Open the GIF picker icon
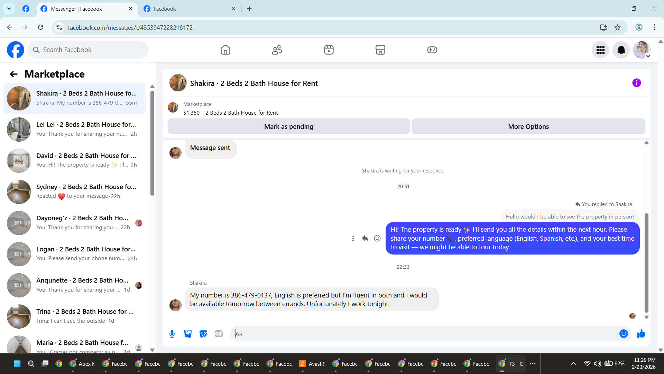Screen dimensions: 664x374 point(219,333)
